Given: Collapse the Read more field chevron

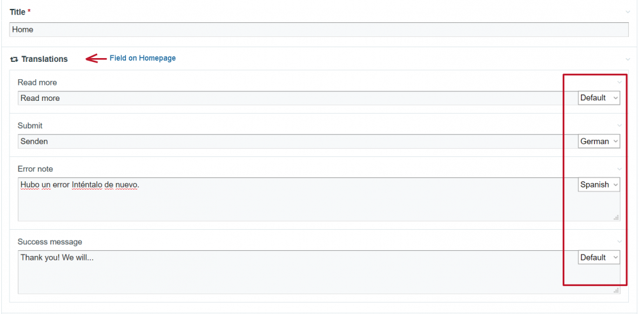Looking at the screenshot, I should click(x=619, y=82).
